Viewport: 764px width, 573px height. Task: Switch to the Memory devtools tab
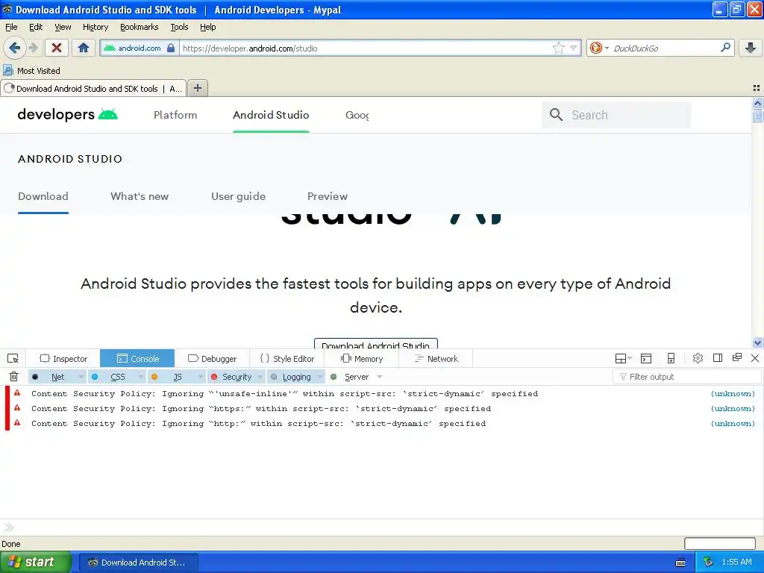362,359
